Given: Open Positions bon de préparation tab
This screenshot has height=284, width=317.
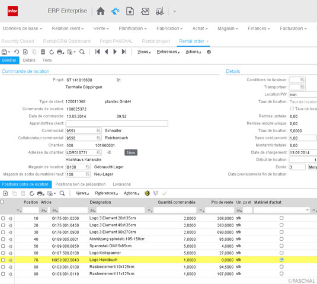Looking at the screenshot, I should tap(81, 184).
